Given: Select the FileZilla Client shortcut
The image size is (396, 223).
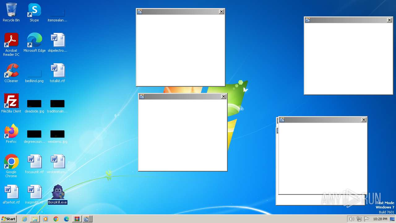Looking at the screenshot, I should [11, 103].
